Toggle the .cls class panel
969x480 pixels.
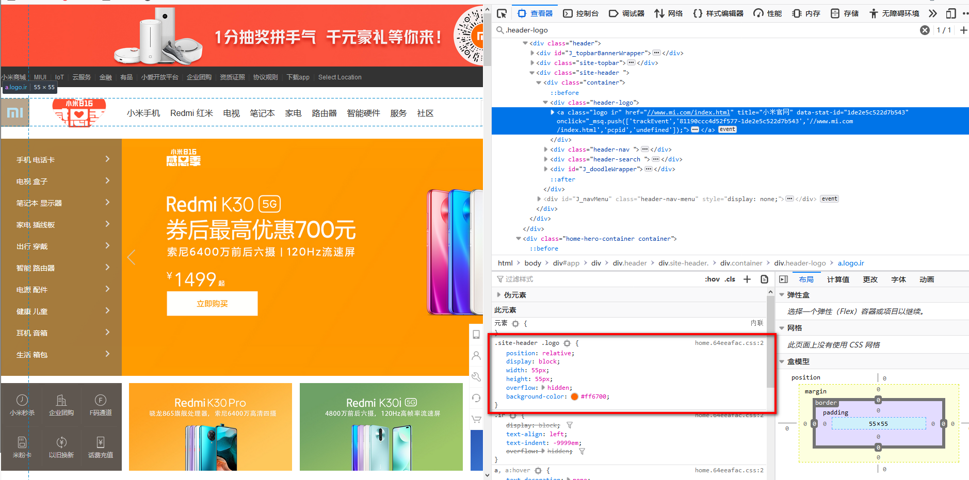click(x=730, y=279)
